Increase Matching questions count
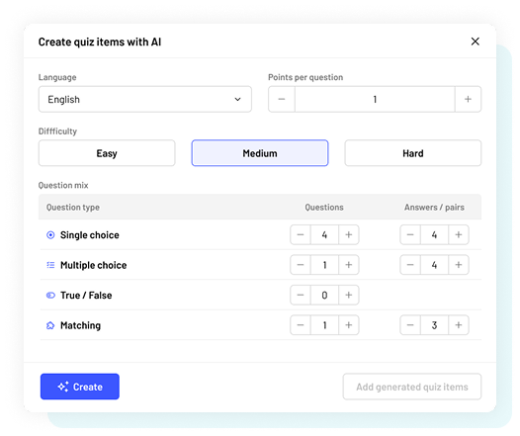520x436 pixels. 349,325
